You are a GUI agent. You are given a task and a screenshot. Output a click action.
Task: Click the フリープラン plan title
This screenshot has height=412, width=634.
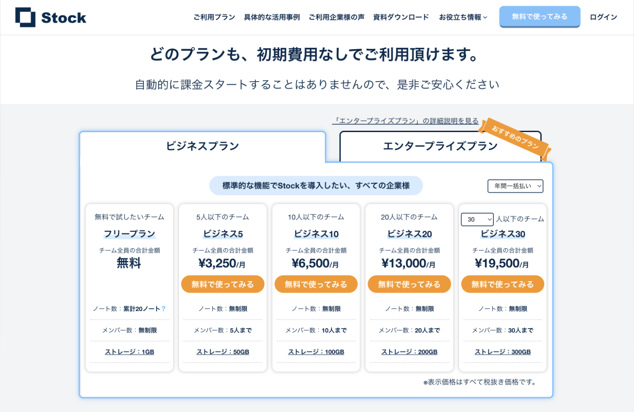(129, 234)
